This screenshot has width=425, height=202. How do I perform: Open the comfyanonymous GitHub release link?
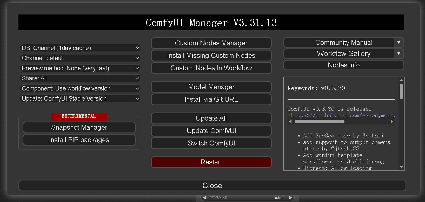click(343, 115)
